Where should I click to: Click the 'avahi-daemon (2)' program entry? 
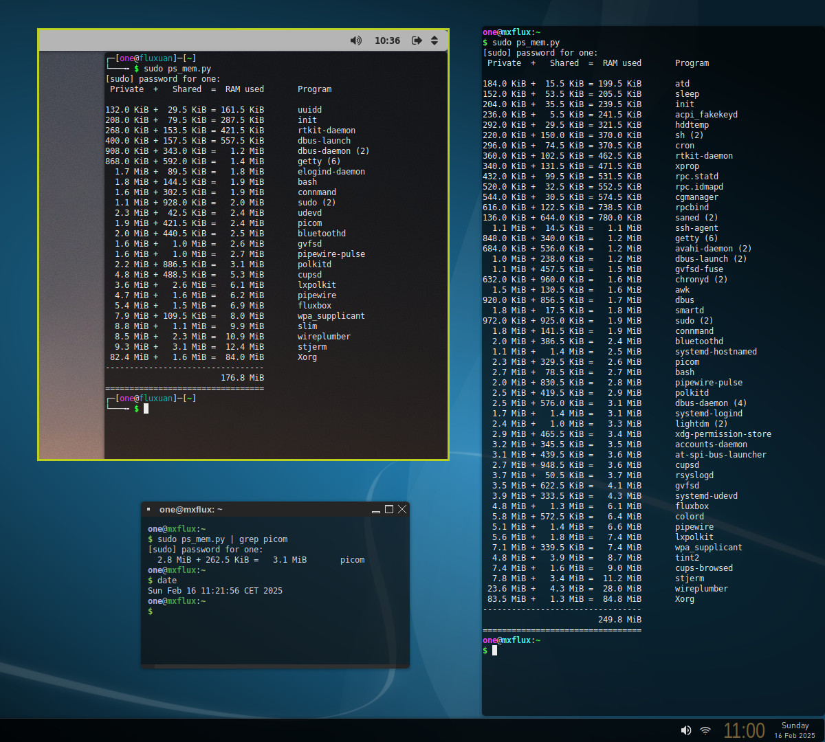[x=713, y=249]
